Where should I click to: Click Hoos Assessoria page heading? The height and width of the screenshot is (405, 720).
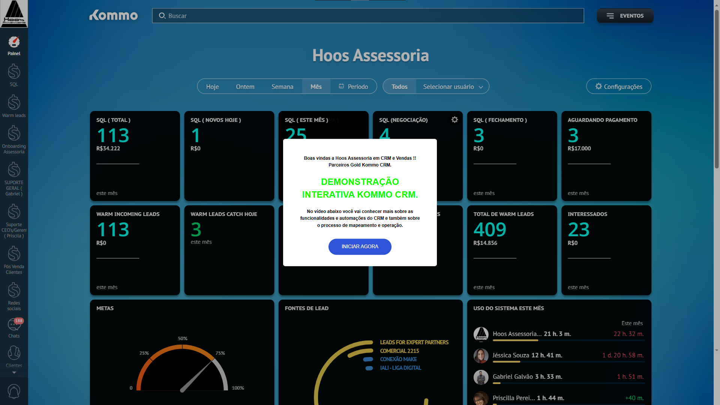coord(370,55)
